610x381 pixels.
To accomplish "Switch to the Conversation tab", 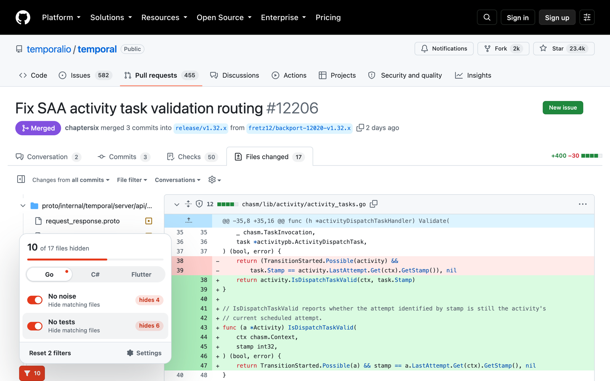I will pyautogui.click(x=48, y=157).
